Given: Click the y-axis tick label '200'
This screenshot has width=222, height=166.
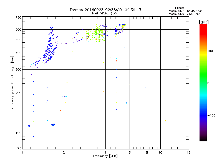Looking at the screenshot, I should point(19,93).
